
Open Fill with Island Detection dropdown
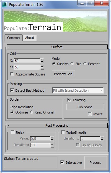click(x=78, y=90)
